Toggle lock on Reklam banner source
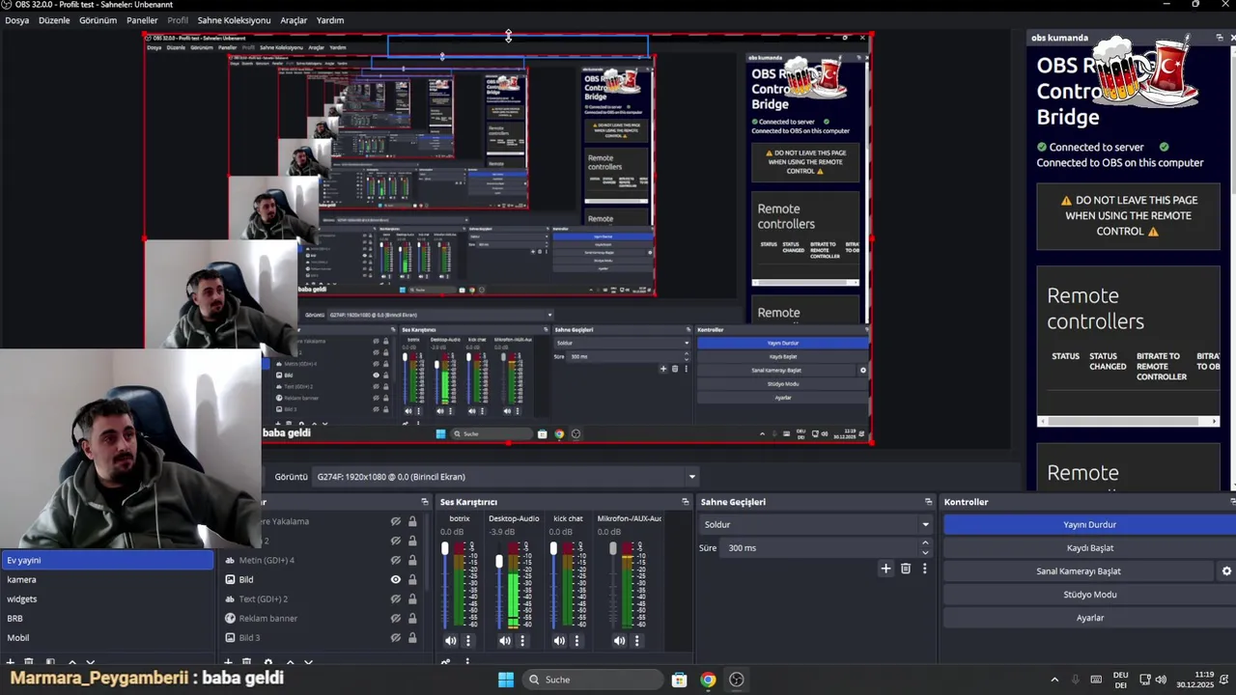Screen dimensions: 1236x695 (412, 618)
